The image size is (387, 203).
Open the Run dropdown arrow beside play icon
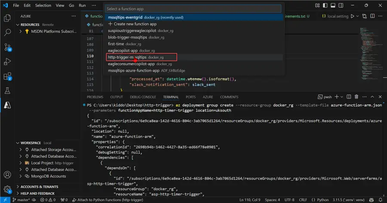(357, 16)
